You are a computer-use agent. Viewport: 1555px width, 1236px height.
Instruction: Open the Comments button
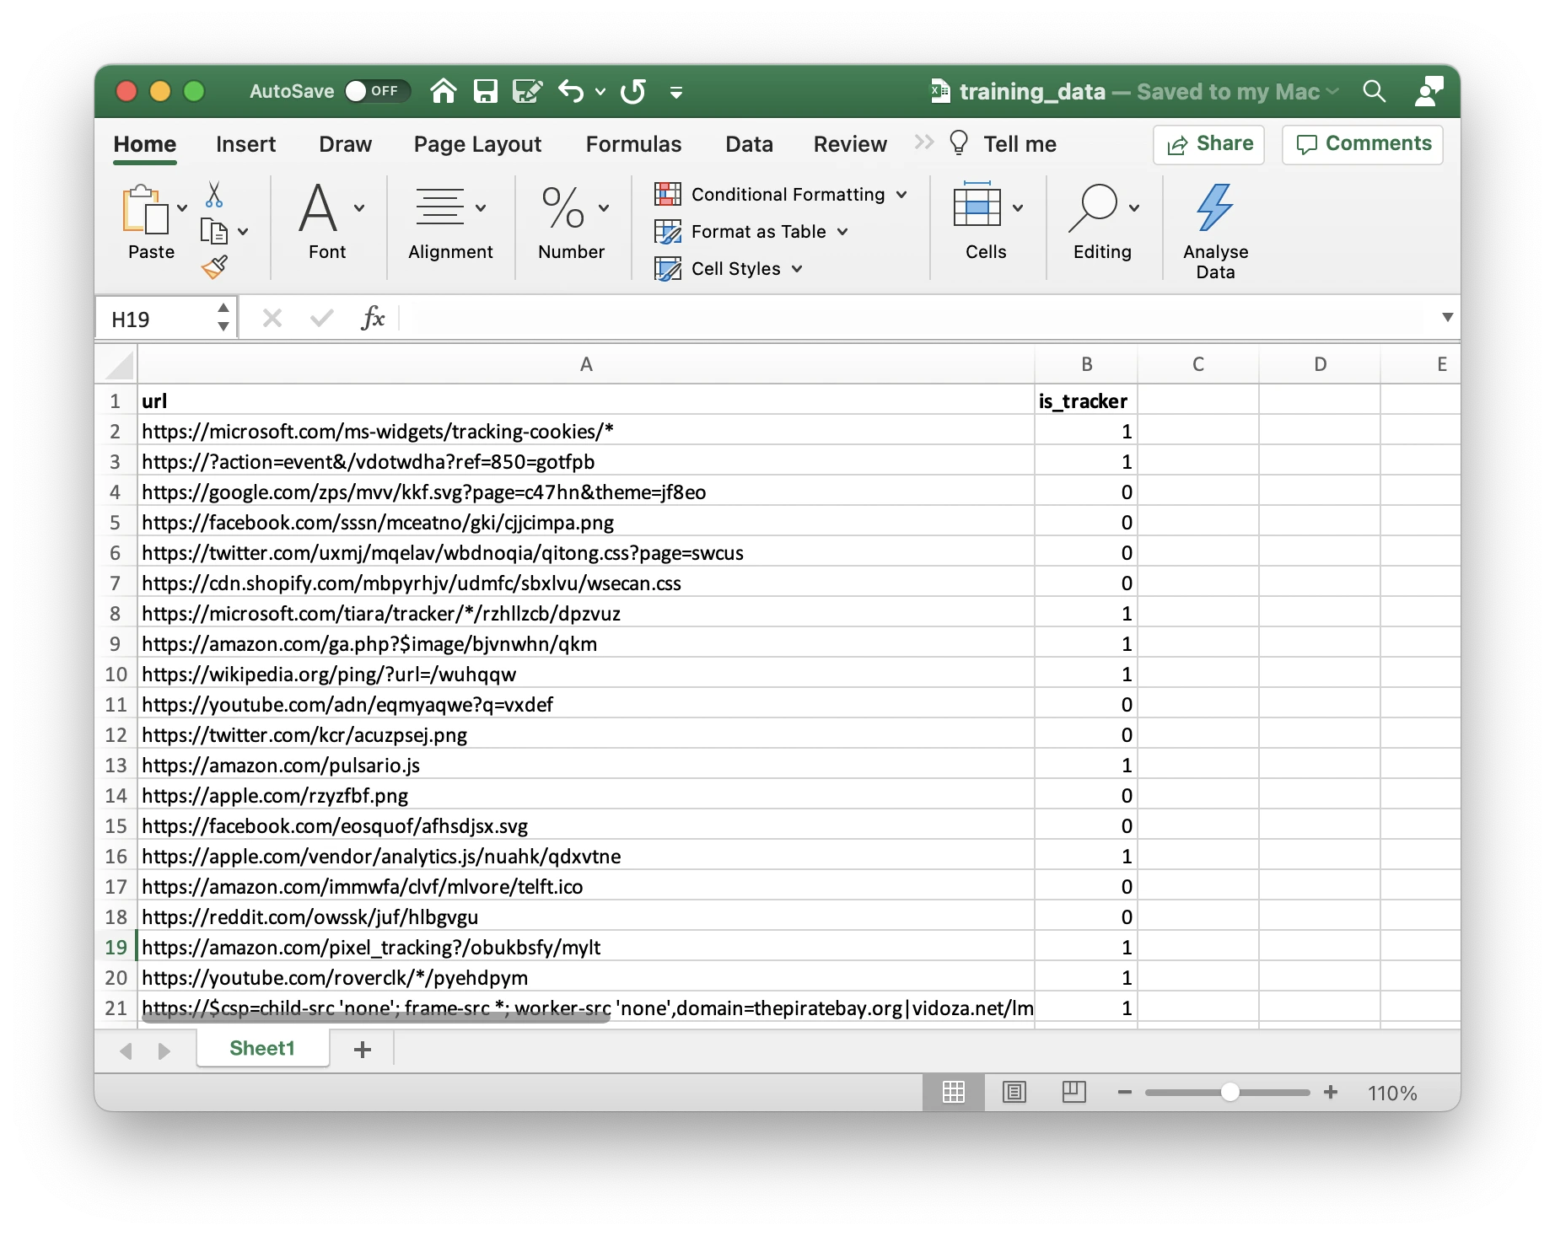1363,144
